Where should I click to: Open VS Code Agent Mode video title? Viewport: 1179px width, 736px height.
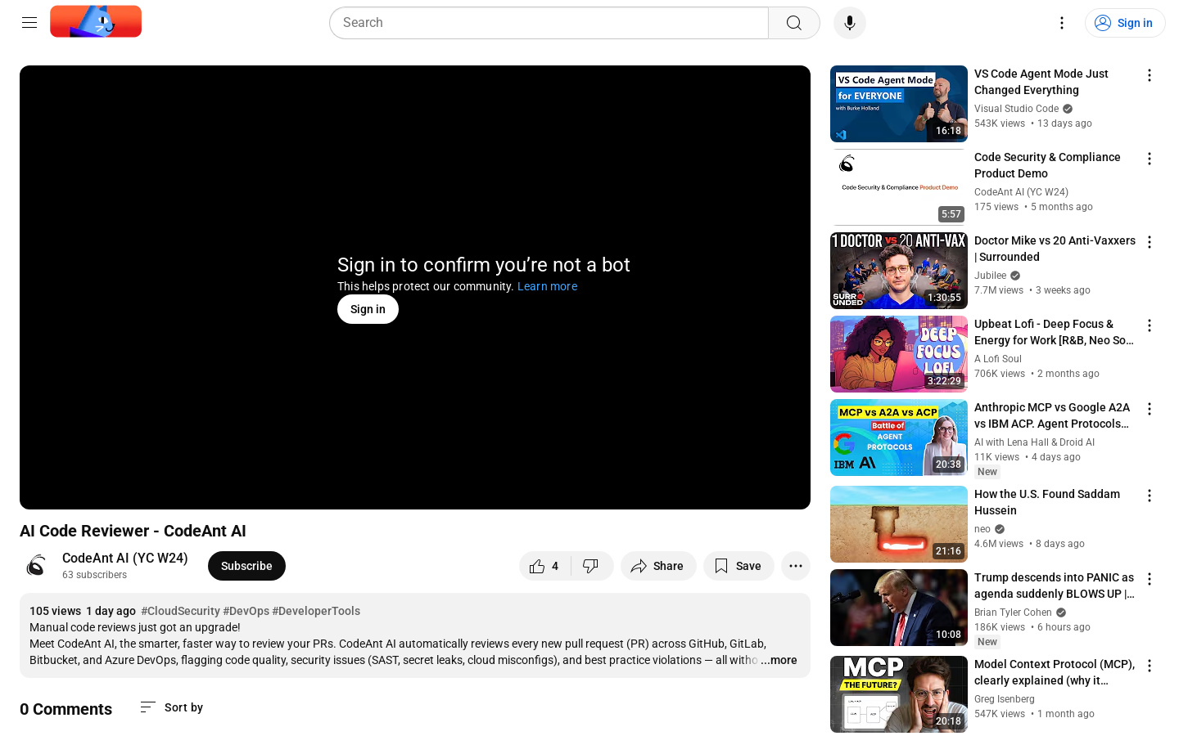click(1041, 82)
